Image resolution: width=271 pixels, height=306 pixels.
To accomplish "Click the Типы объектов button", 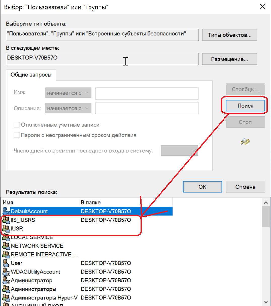I will 230,35.
